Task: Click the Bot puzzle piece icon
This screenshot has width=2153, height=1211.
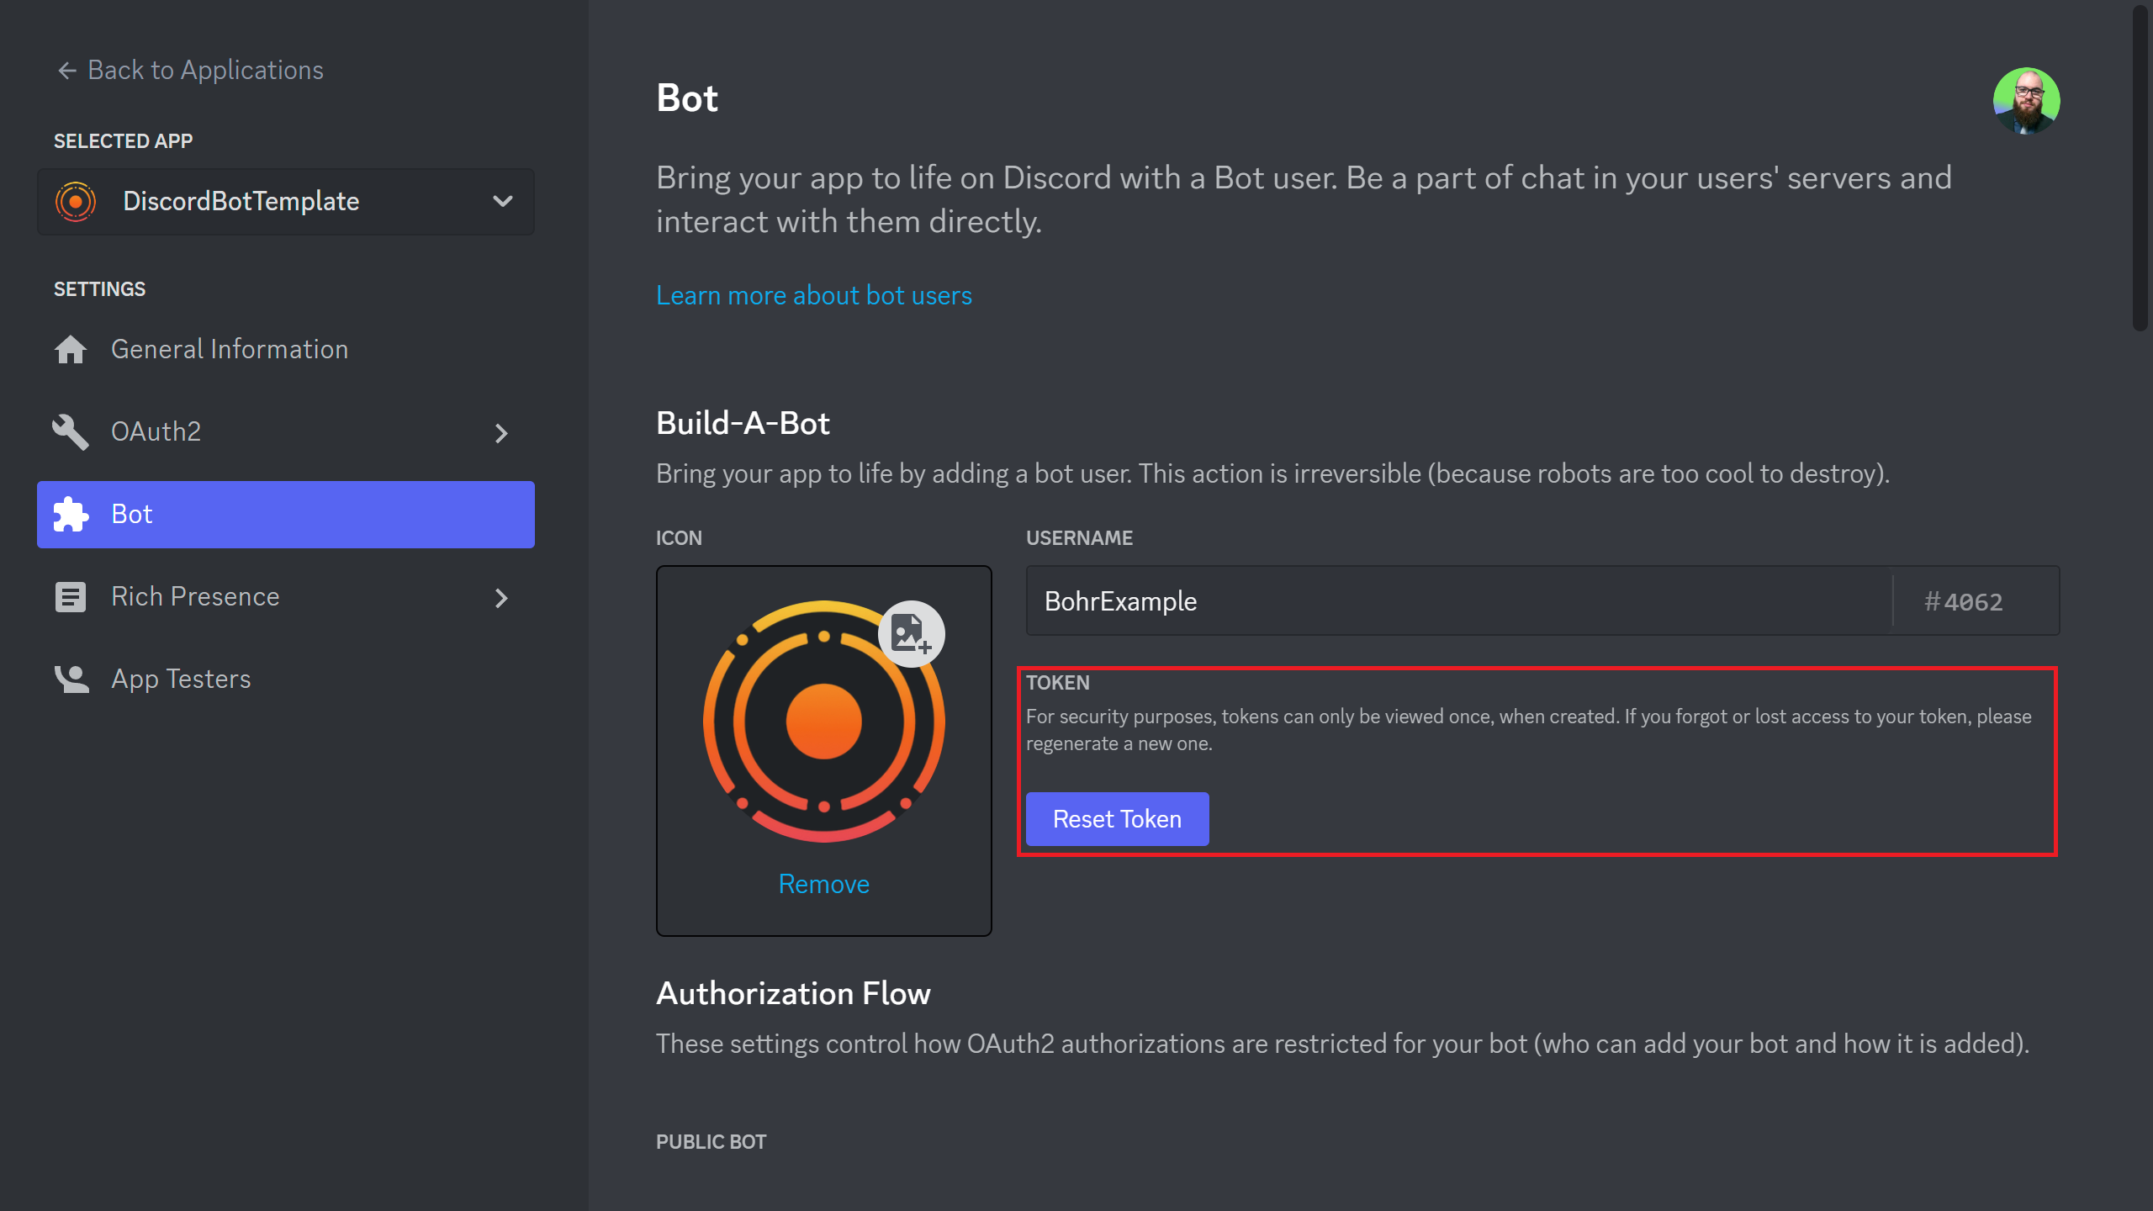Action: coord(71,514)
